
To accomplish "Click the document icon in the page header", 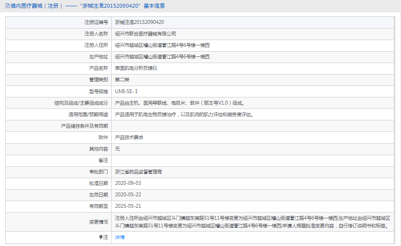I will 8,6.
